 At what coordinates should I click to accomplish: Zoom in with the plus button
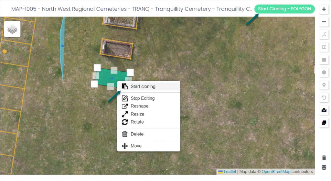point(324,9)
